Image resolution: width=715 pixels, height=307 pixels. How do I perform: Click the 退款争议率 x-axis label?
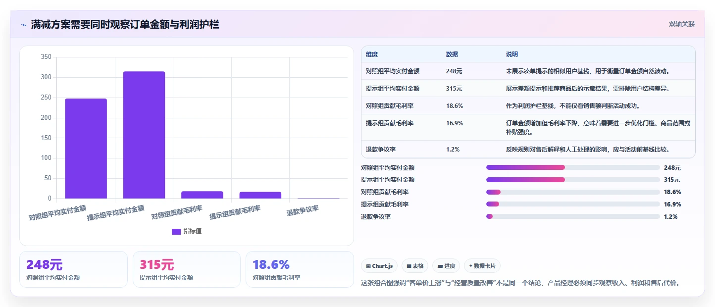point(303,211)
